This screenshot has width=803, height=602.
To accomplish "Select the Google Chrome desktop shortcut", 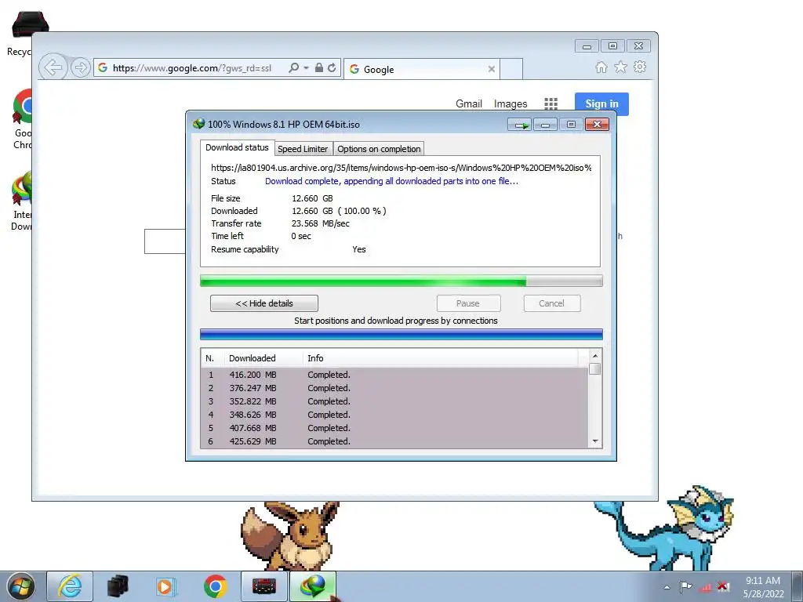I will [x=22, y=119].
